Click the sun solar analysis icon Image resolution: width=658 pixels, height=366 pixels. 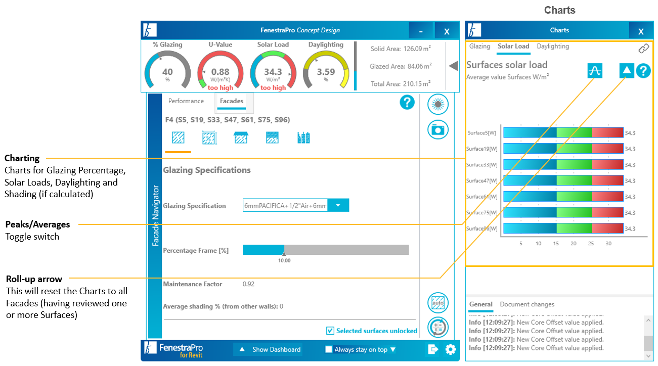pyautogui.click(x=437, y=104)
